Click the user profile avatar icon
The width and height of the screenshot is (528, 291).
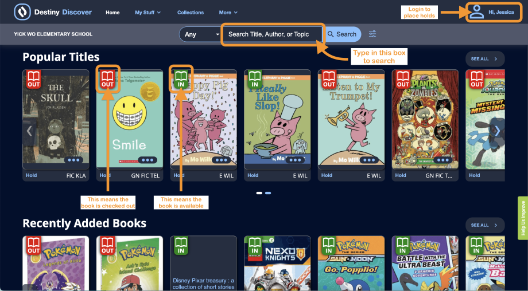coord(476,12)
